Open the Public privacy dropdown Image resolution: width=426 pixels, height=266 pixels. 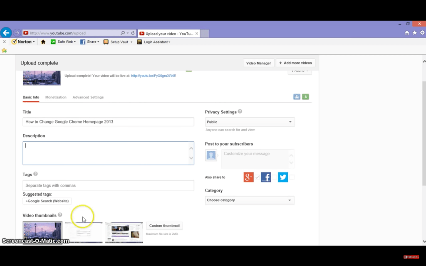[250, 122]
